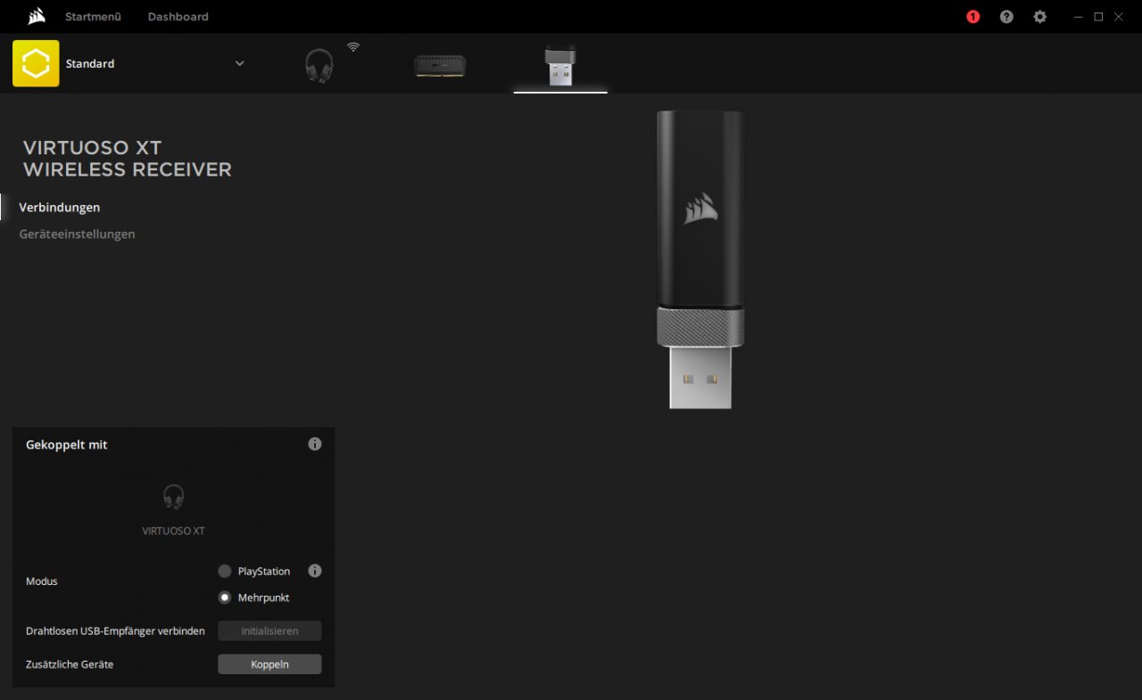Click the Corsair sails logo in title bar
The width and height of the screenshot is (1142, 700).
(x=37, y=16)
